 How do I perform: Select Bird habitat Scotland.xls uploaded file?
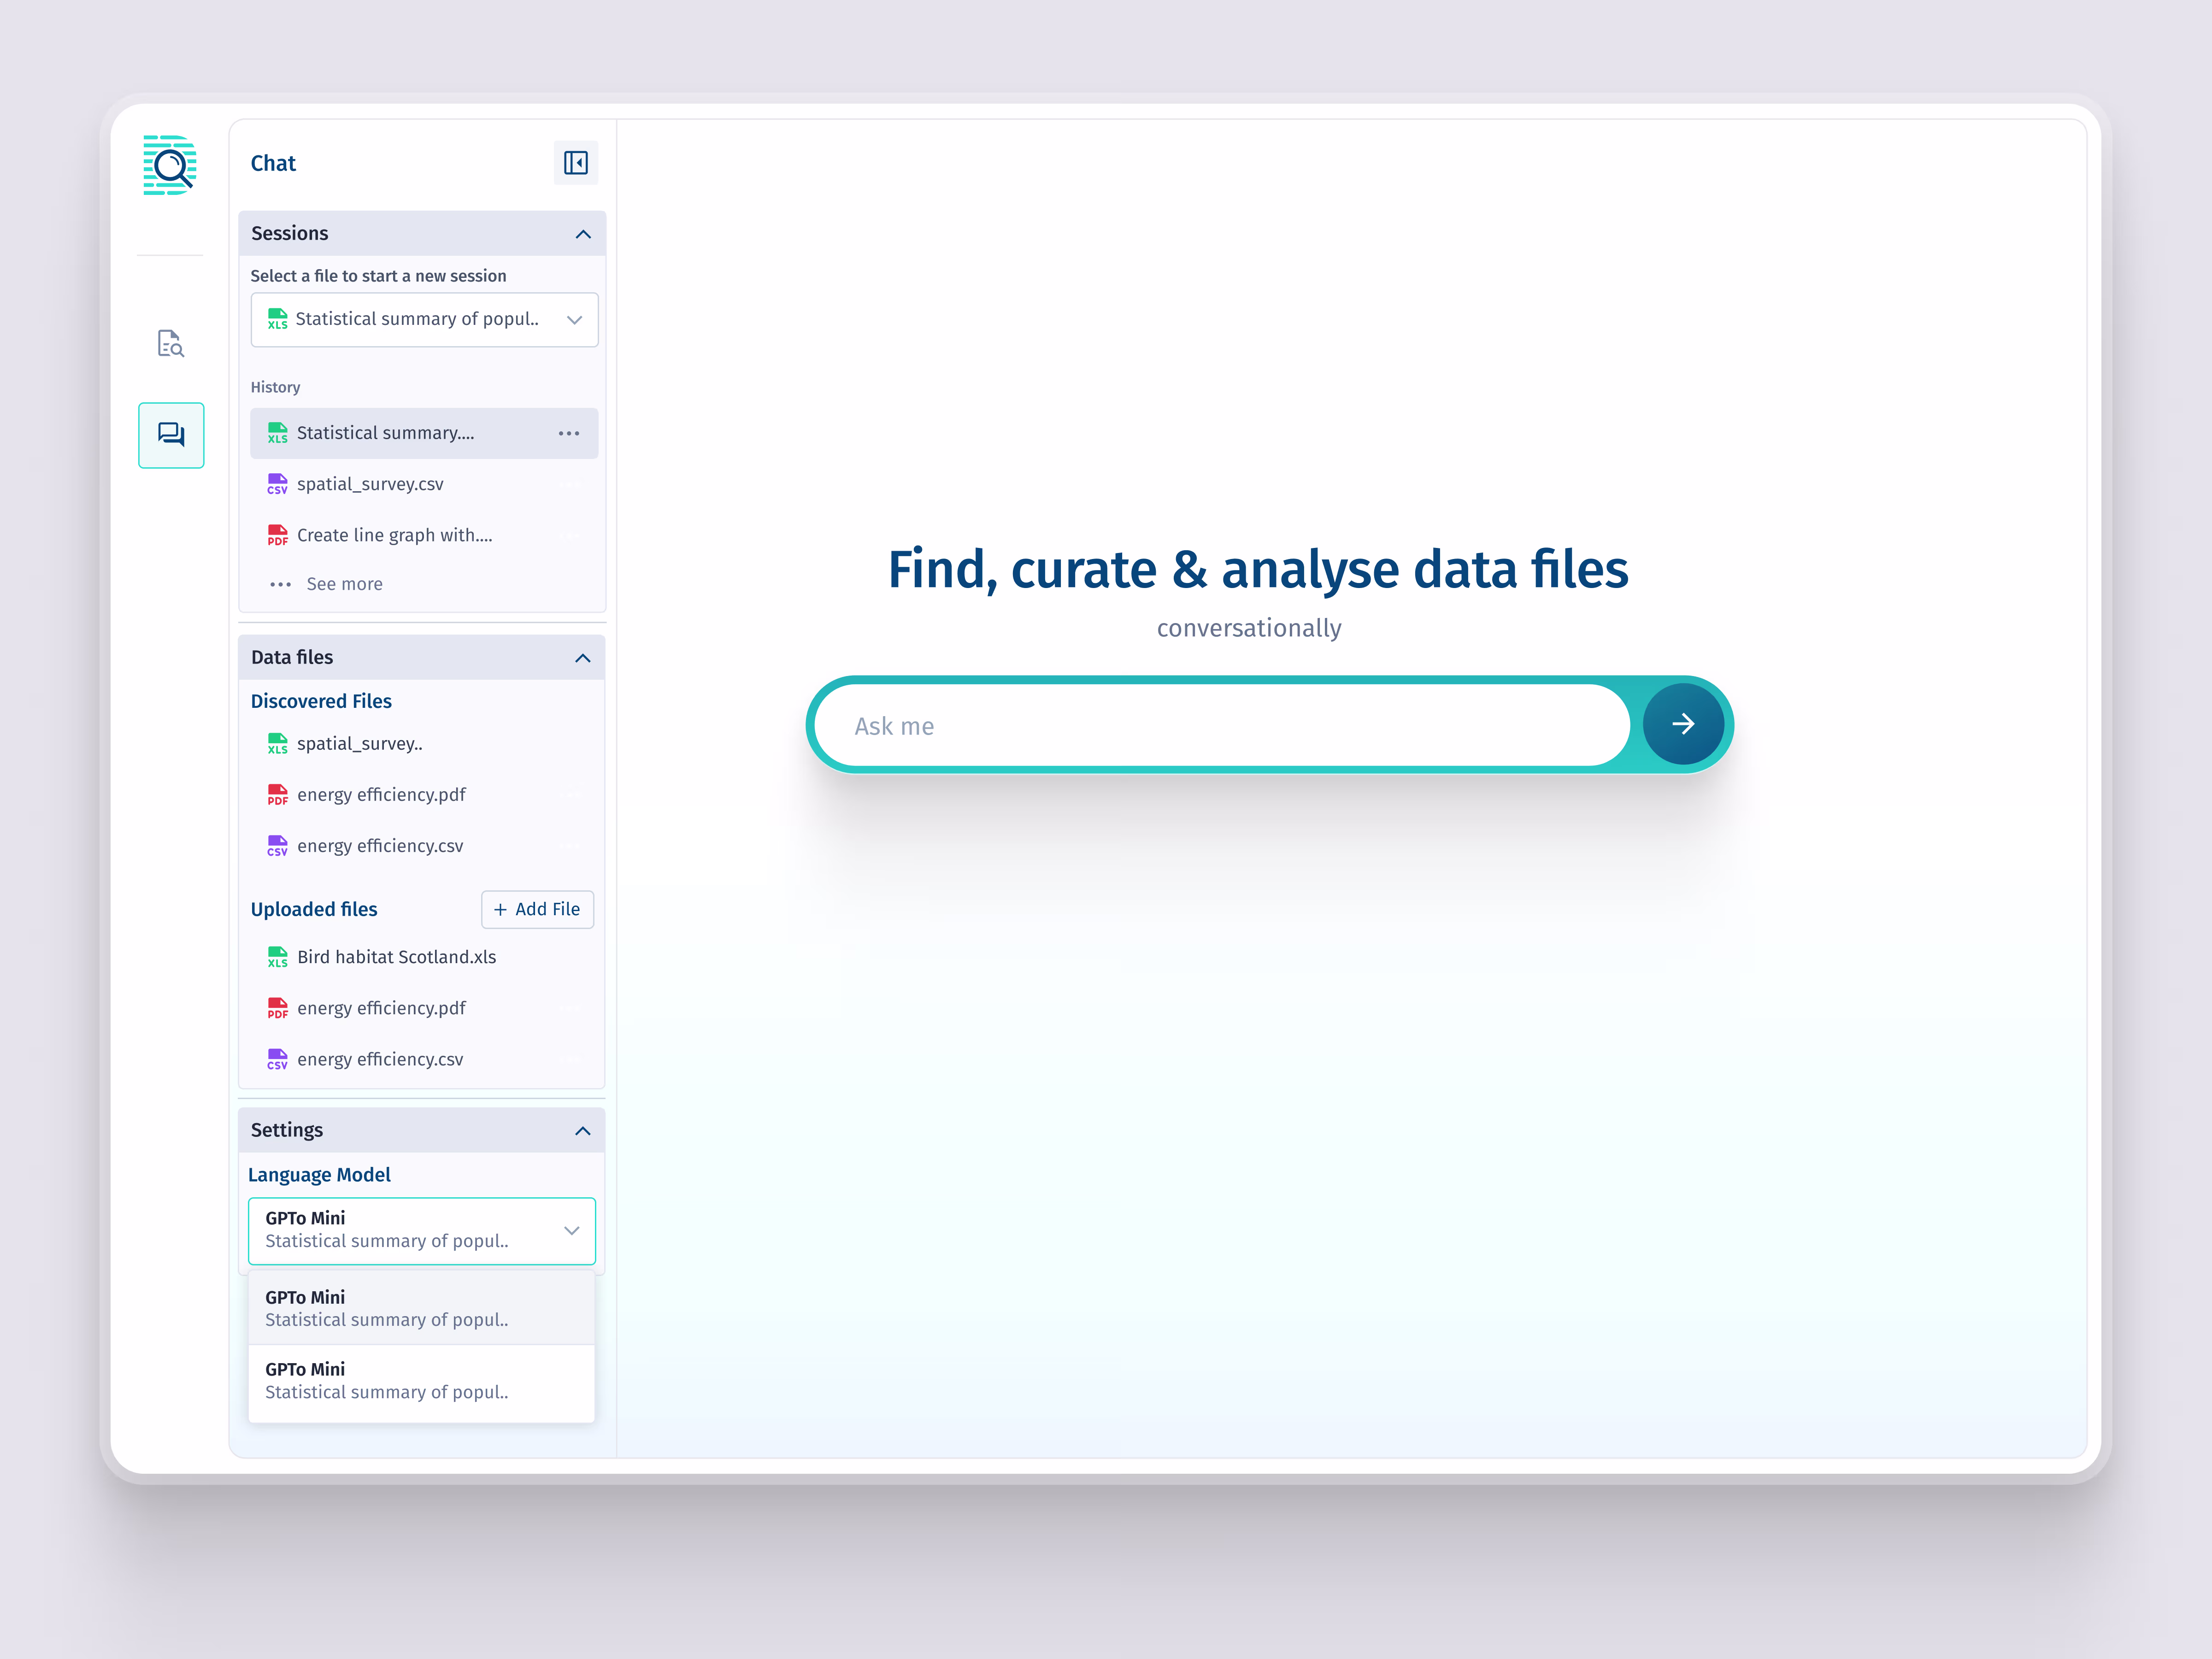tap(396, 957)
